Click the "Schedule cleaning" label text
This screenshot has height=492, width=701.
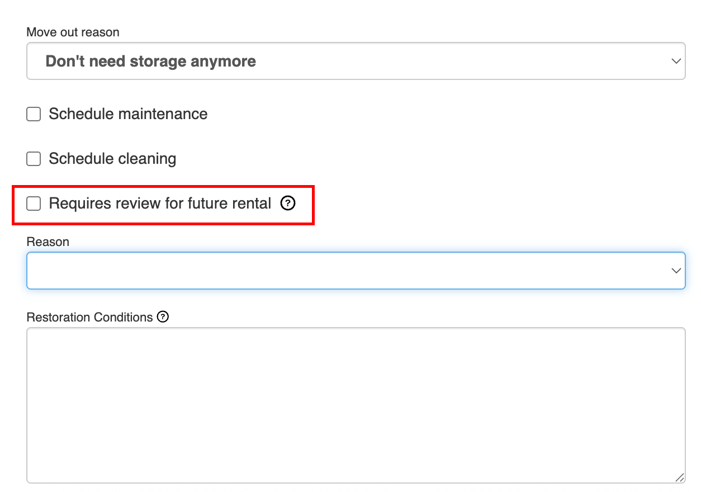point(112,159)
